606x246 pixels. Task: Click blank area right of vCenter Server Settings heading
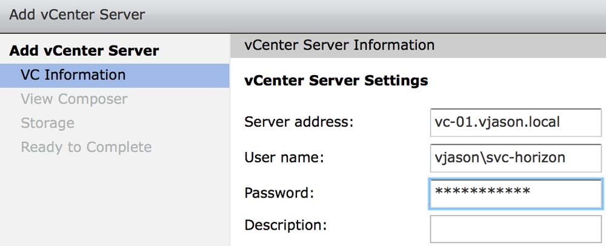[x=515, y=80]
